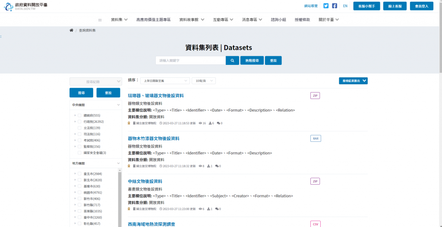
Task: Click the keyword search input field
Action: pos(190,61)
